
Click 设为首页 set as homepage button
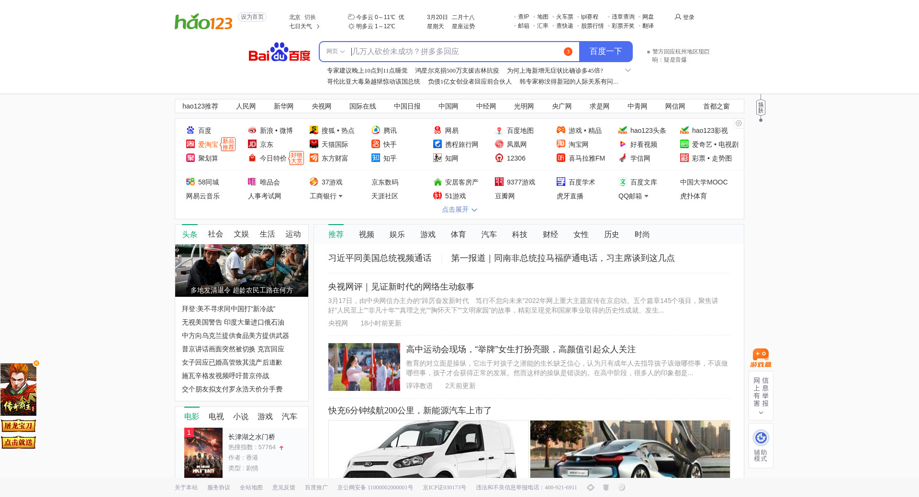click(x=252, y=17)
